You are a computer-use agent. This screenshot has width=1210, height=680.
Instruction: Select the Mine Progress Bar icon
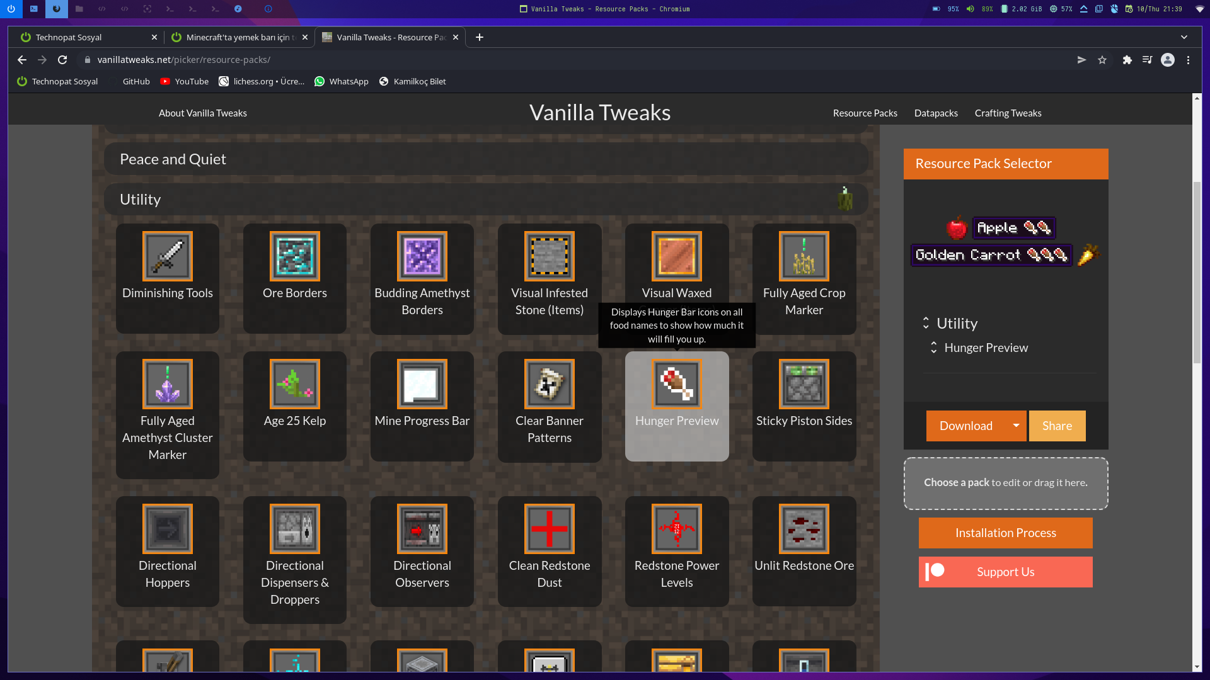[422, 384]
